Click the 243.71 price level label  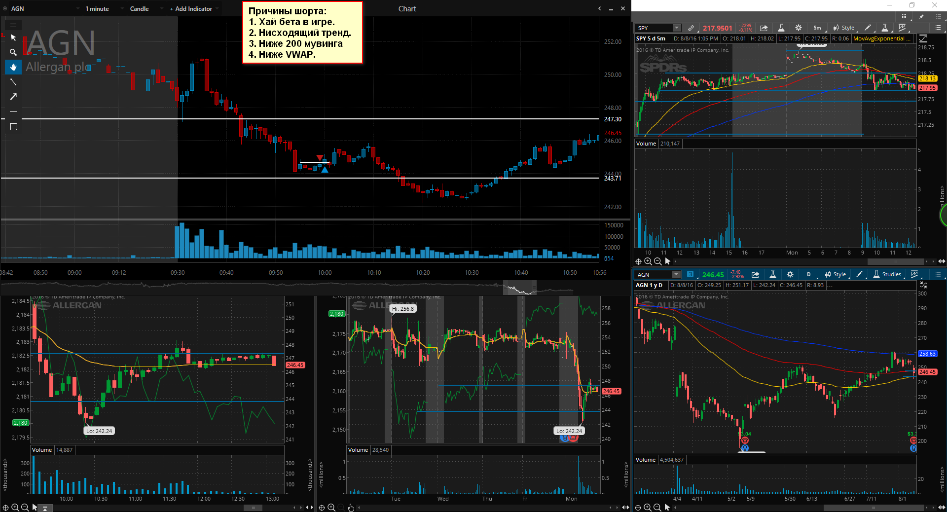point(613,179)
